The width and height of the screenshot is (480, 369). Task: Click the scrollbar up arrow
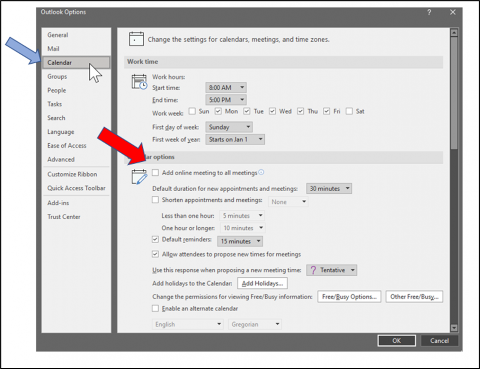454,33
